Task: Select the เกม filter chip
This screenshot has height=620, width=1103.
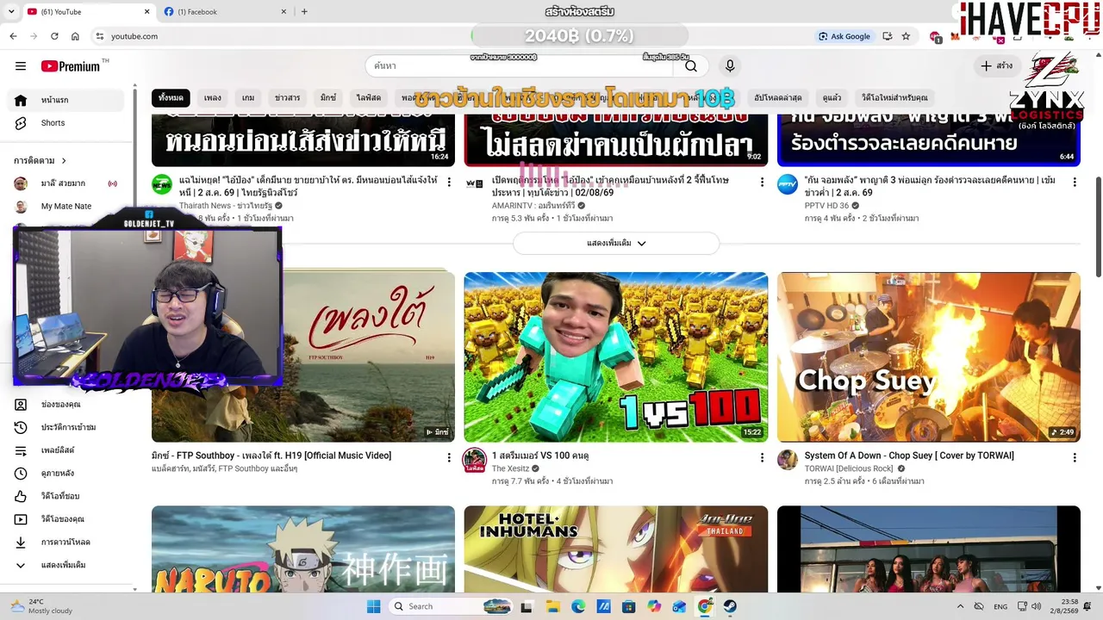Action: 248,98
